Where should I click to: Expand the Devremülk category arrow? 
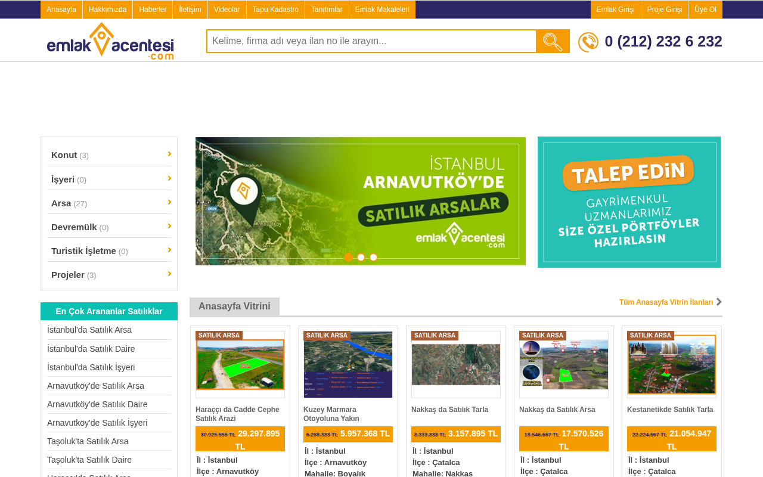tap(169, 226)
